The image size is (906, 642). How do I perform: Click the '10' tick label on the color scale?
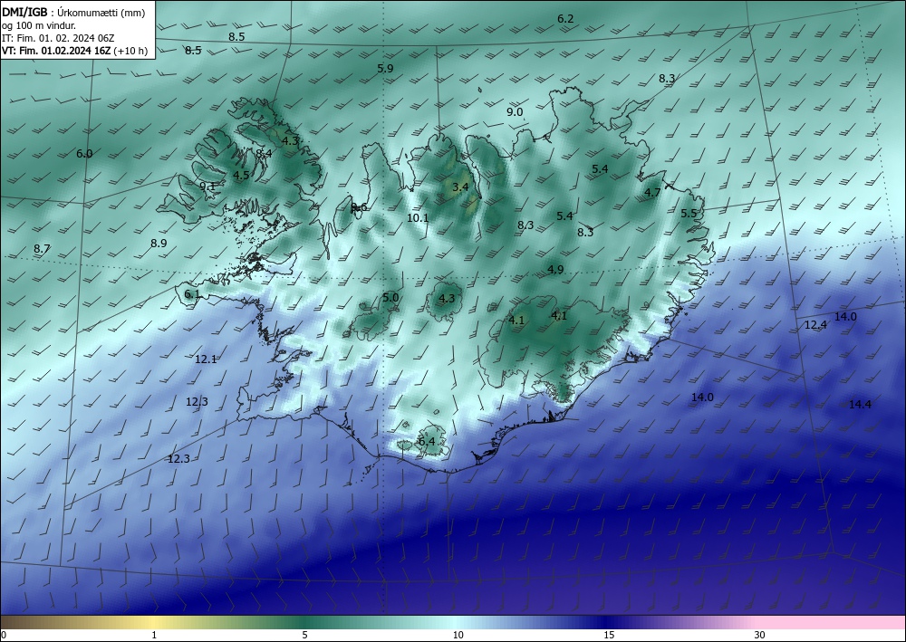pyautogui.click(x=458, y=635)
